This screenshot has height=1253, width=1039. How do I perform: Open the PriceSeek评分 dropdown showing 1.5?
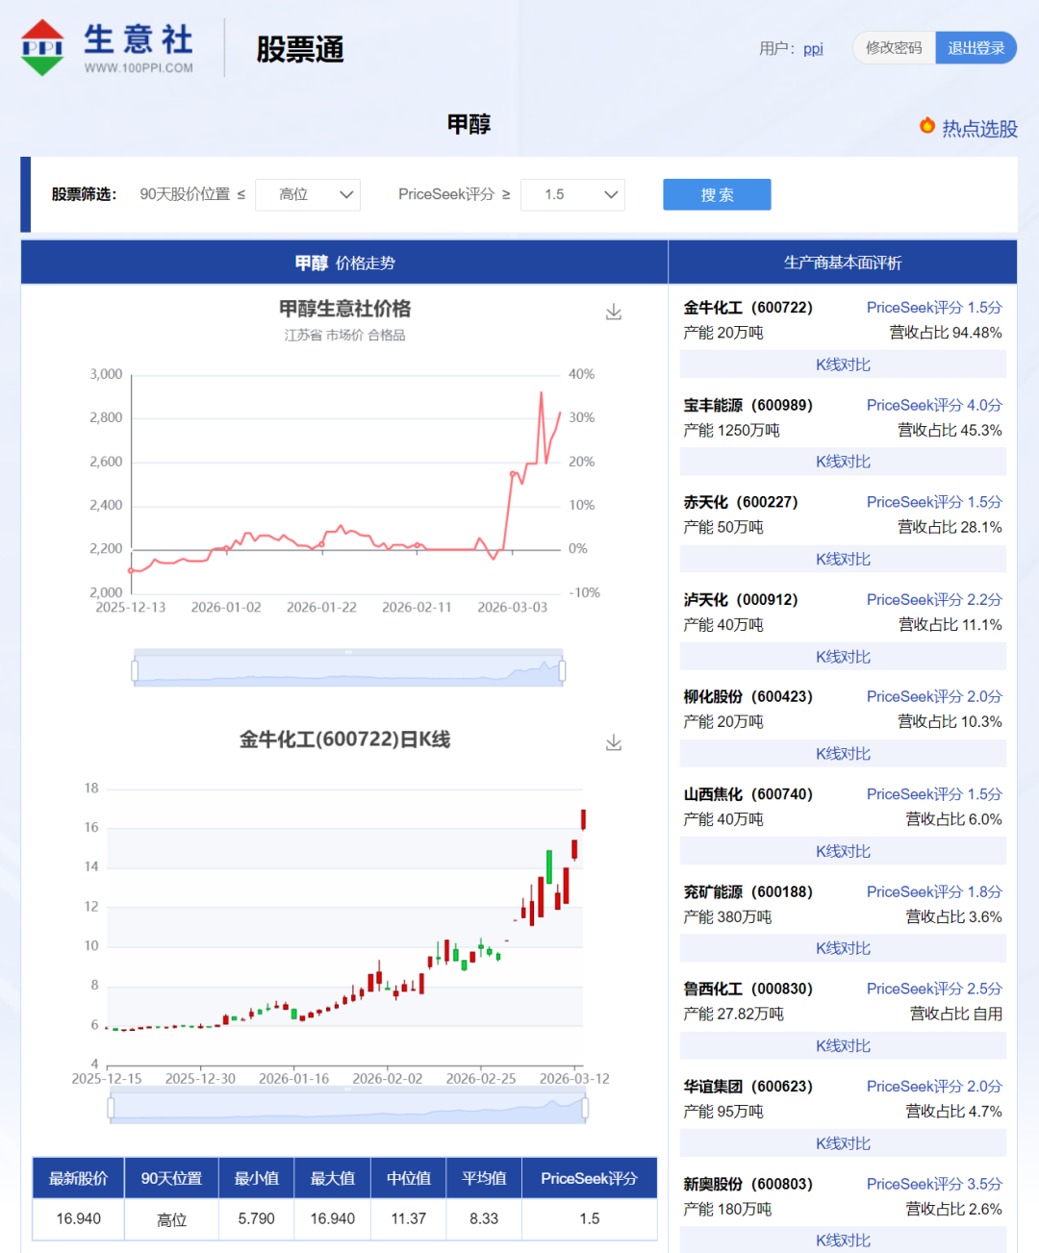tap(572, 194)
